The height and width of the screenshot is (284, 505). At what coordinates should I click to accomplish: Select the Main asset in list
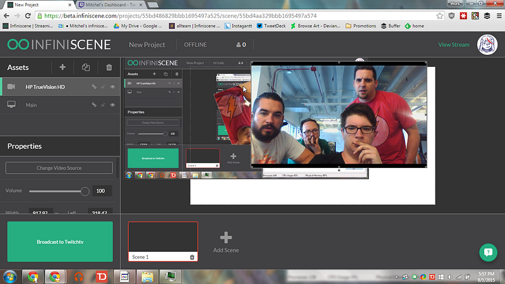[60, 105]
